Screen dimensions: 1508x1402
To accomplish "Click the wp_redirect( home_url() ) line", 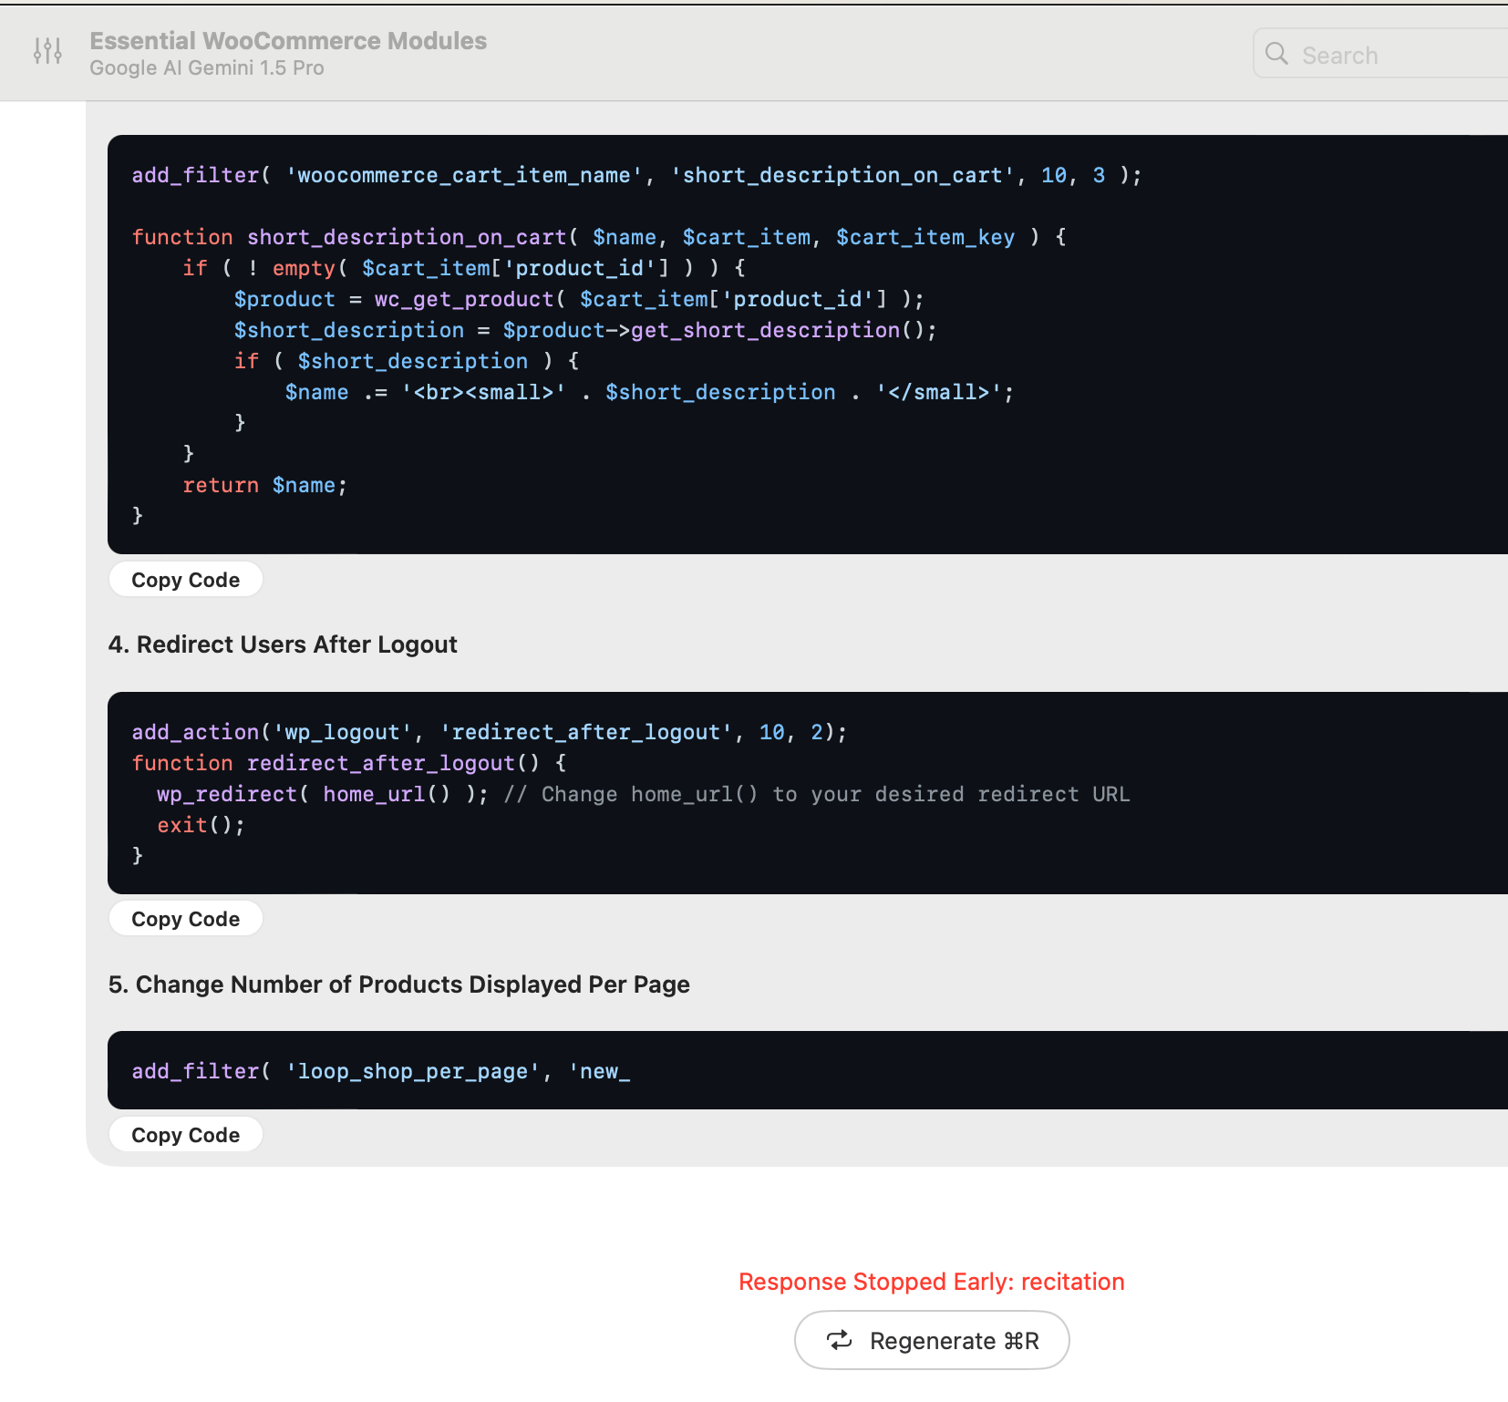I will pos(644,794).
